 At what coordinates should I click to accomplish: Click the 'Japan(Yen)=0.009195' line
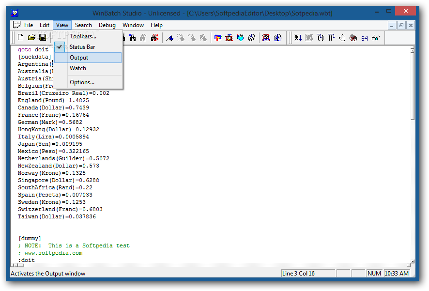point(50,144)
